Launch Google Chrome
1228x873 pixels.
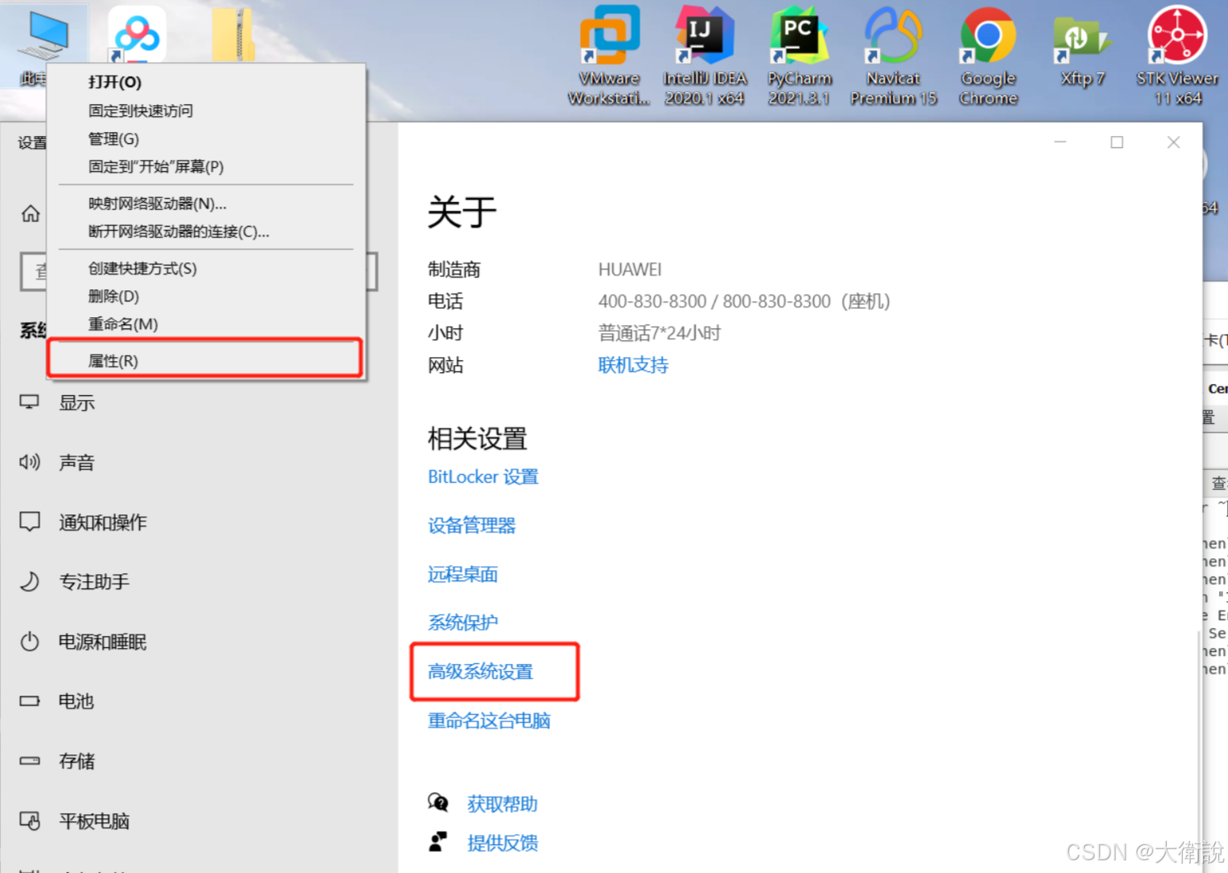click(986, 36)
